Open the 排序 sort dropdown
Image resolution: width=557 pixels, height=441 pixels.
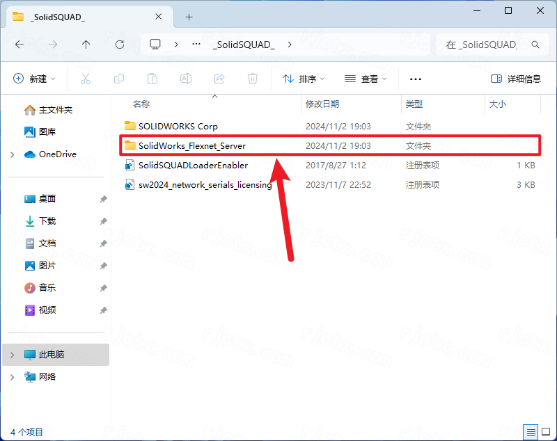pyautogui.click(x=304, y=79)
